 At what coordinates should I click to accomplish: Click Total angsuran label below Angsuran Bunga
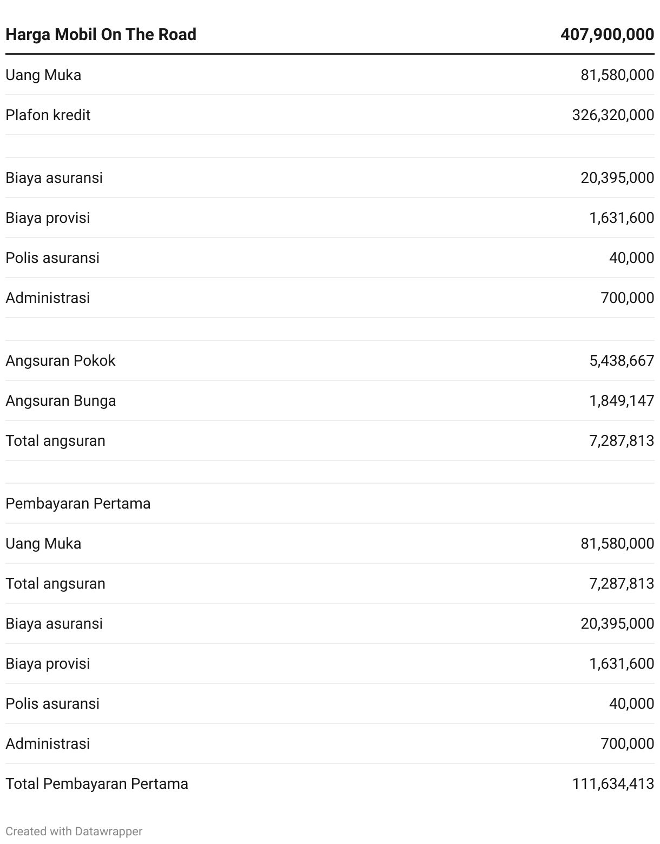(x=55, y=441)
